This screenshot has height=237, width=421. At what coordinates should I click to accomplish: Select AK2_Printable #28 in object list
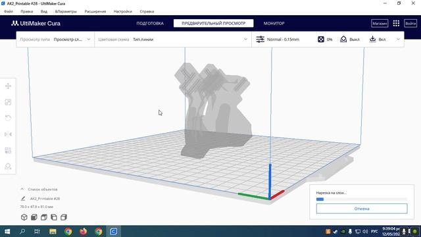[x=45, y=199]
